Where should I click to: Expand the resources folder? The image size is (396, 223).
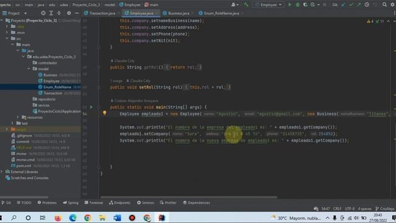point(18,117)
